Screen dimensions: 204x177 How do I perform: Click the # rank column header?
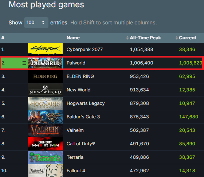point(3,38)
